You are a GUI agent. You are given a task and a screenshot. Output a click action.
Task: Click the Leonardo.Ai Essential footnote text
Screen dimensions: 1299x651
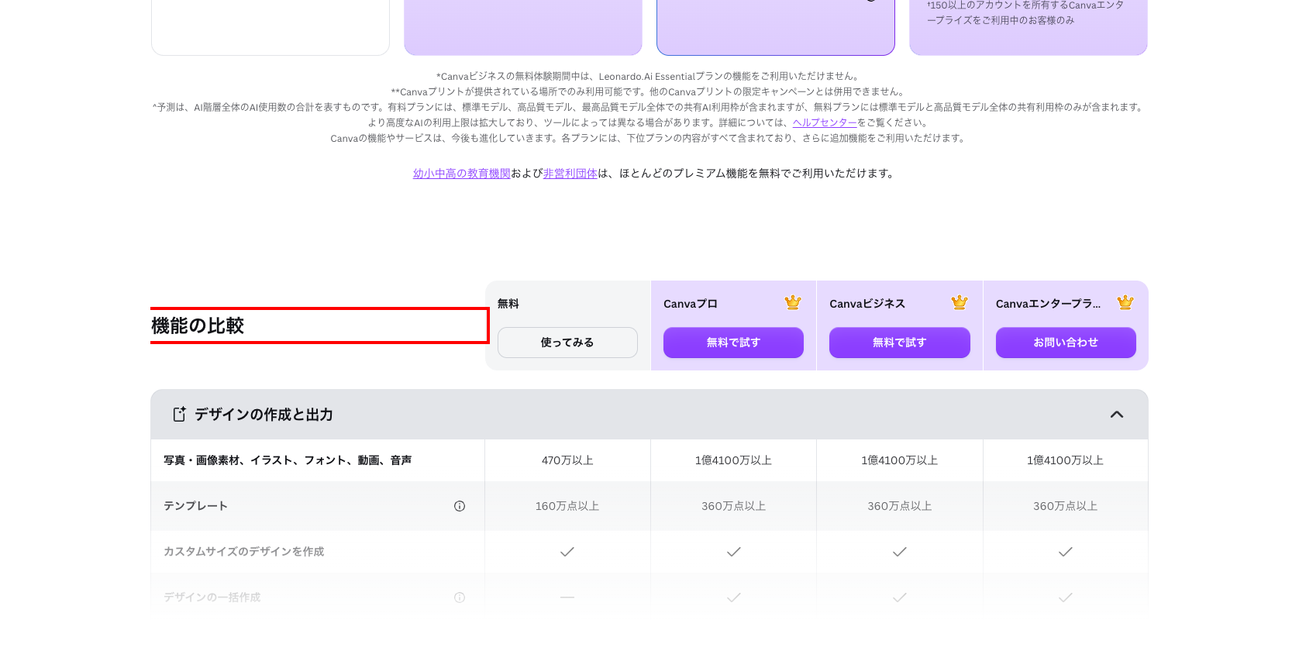coord(649,76)
